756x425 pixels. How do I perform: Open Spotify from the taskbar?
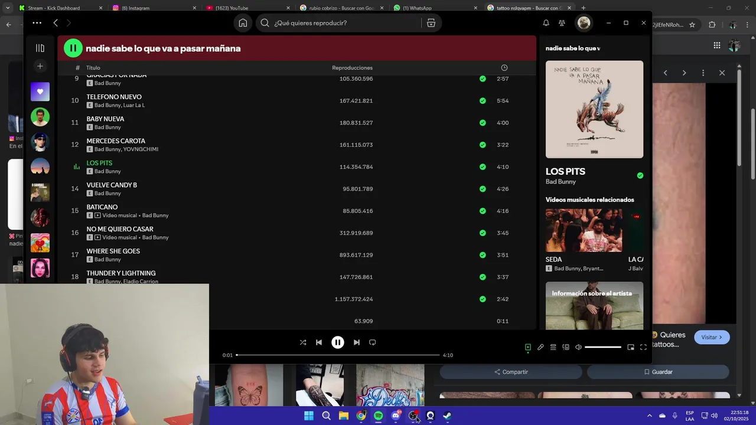point(379,416)
